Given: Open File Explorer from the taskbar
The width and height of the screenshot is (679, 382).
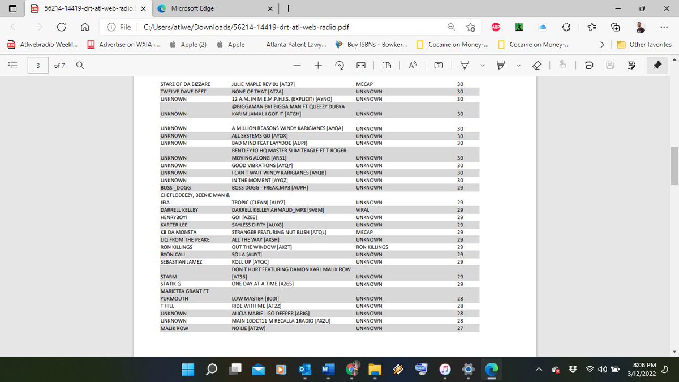Looking at the screenshot, I should [374, 369].
